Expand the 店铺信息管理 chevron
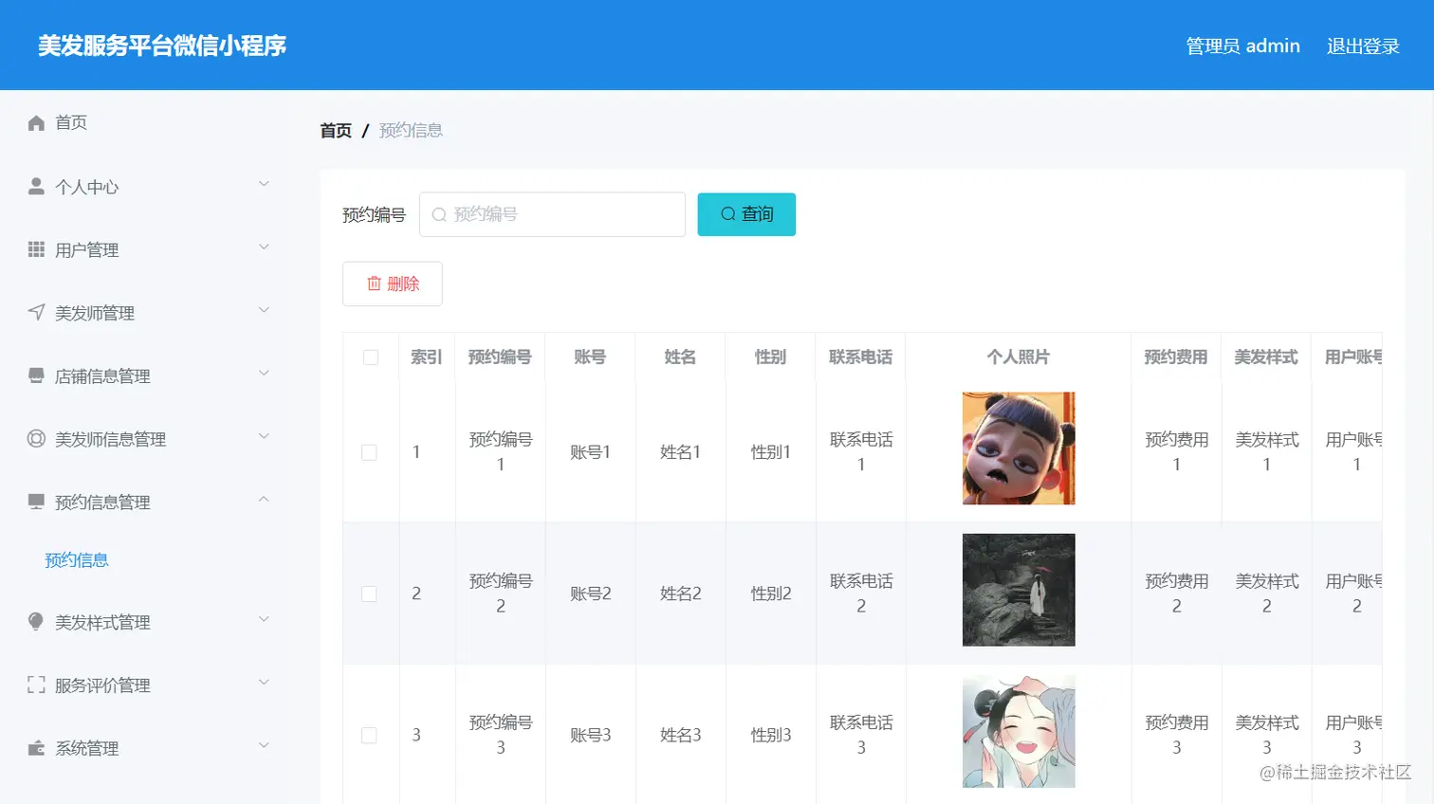1434x804 pixels. point(265,374)
